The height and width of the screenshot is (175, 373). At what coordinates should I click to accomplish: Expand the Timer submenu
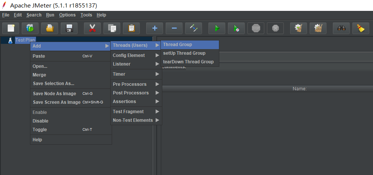[136, 74]
